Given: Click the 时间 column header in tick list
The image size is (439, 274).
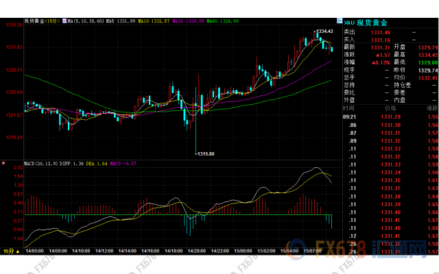Looking at the screenshot, I should [x=349, y=108].
